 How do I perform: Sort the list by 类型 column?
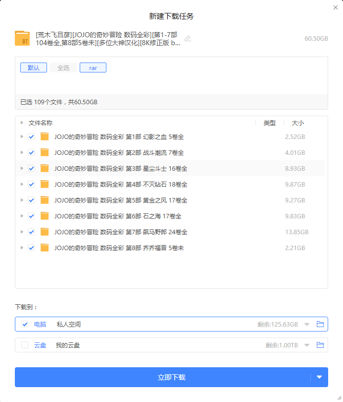[x=270, y=123]
